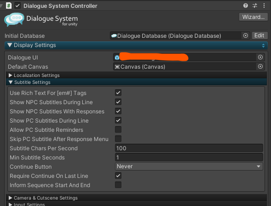Viewport: 271px width, 206px height.
Task: Click the Dialogue UI label
Action: pyautogui.click(x=23, y=58)
